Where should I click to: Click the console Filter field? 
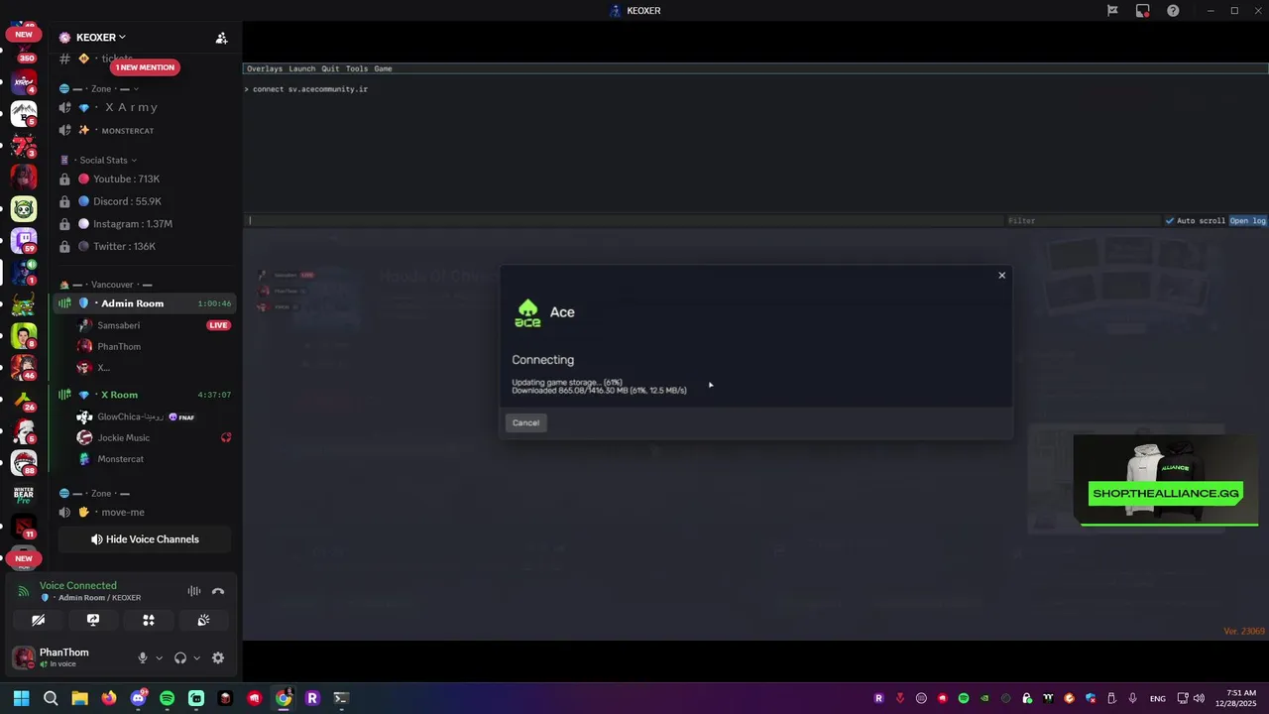[1083, 221]
